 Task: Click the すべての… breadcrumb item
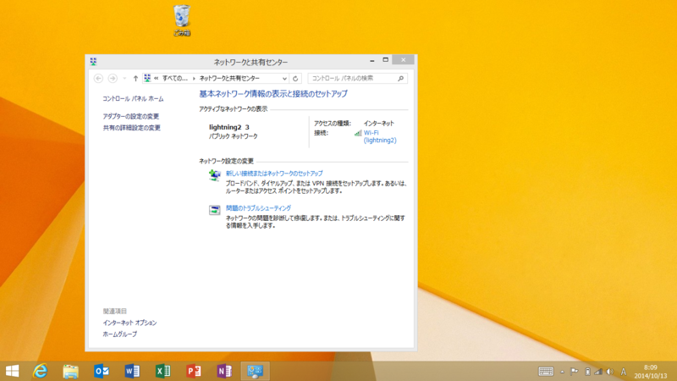(x=175, y=78)
